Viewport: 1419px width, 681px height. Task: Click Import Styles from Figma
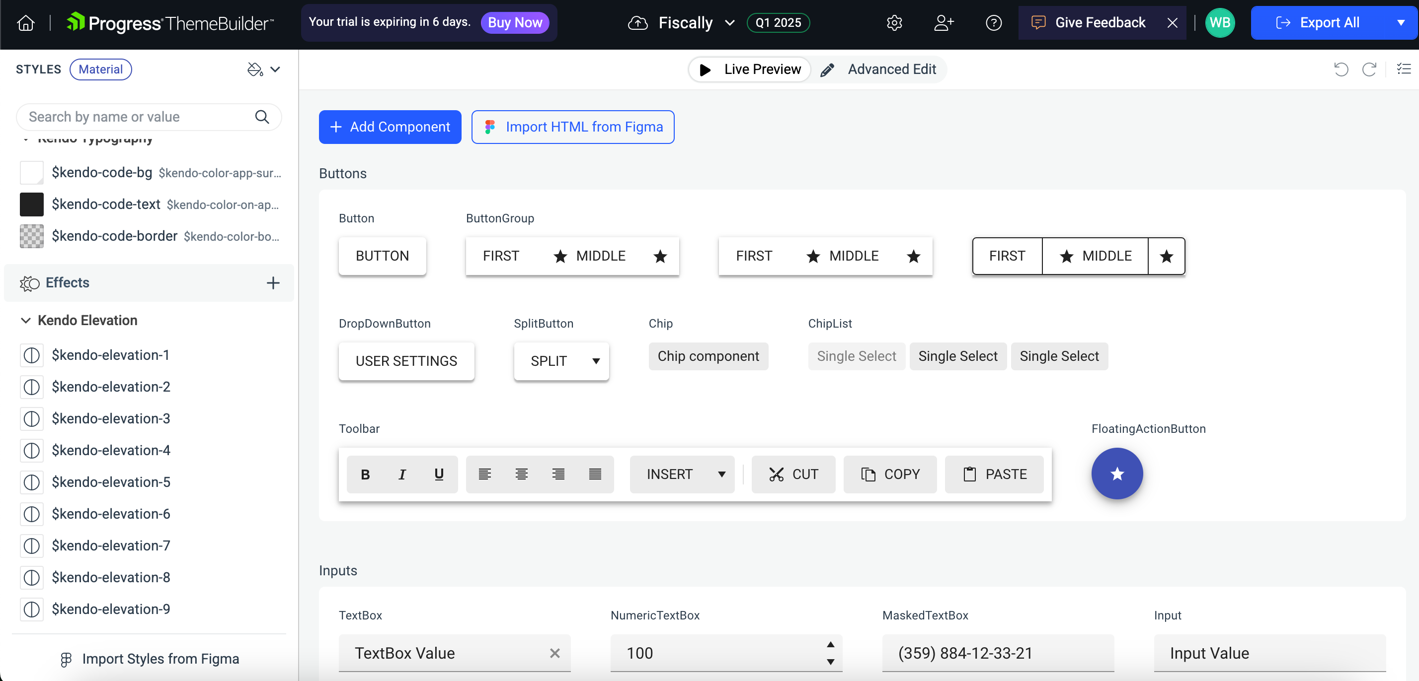tap(149, 659)
